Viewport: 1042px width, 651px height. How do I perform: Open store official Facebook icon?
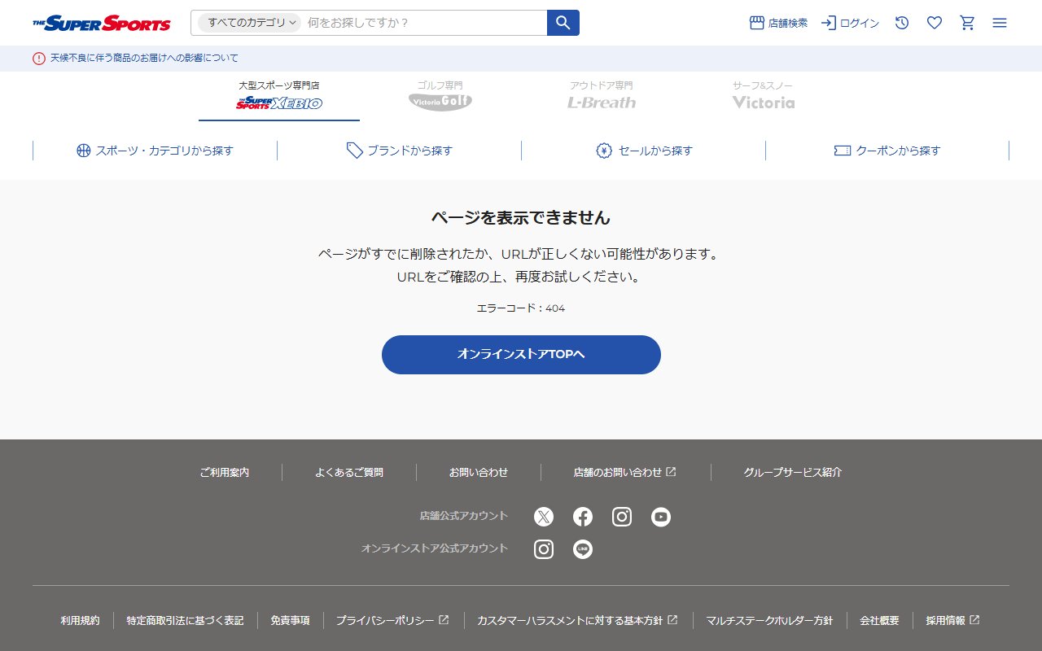(583, 517)
